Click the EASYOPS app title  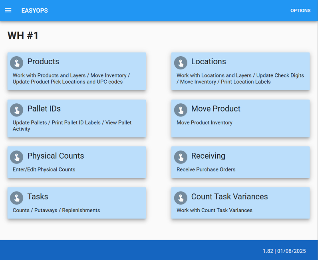(x=34, y=11)
